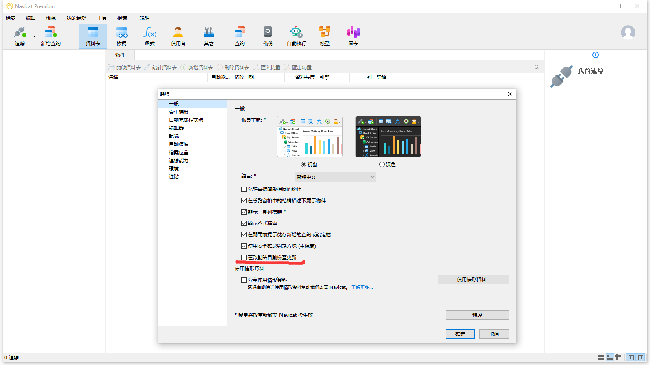650x365 pixels.
Task: Open 自動執行 automation robot icon
Action: (297, 36)
